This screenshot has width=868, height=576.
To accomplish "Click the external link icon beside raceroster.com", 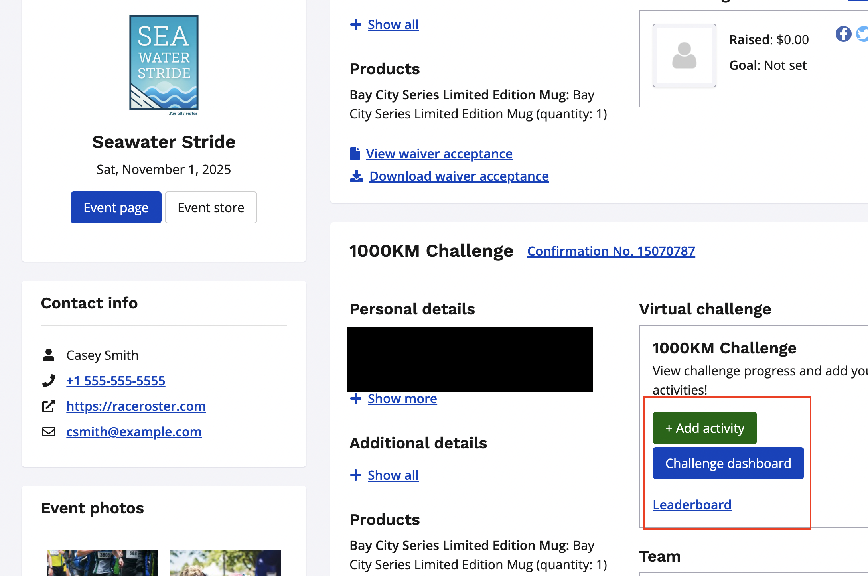I will coord(49,406).
